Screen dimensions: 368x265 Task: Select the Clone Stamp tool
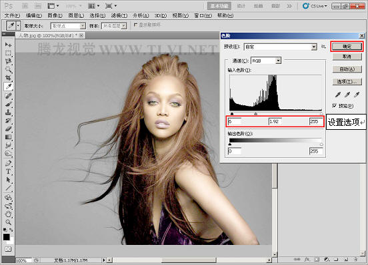(8, 112)
